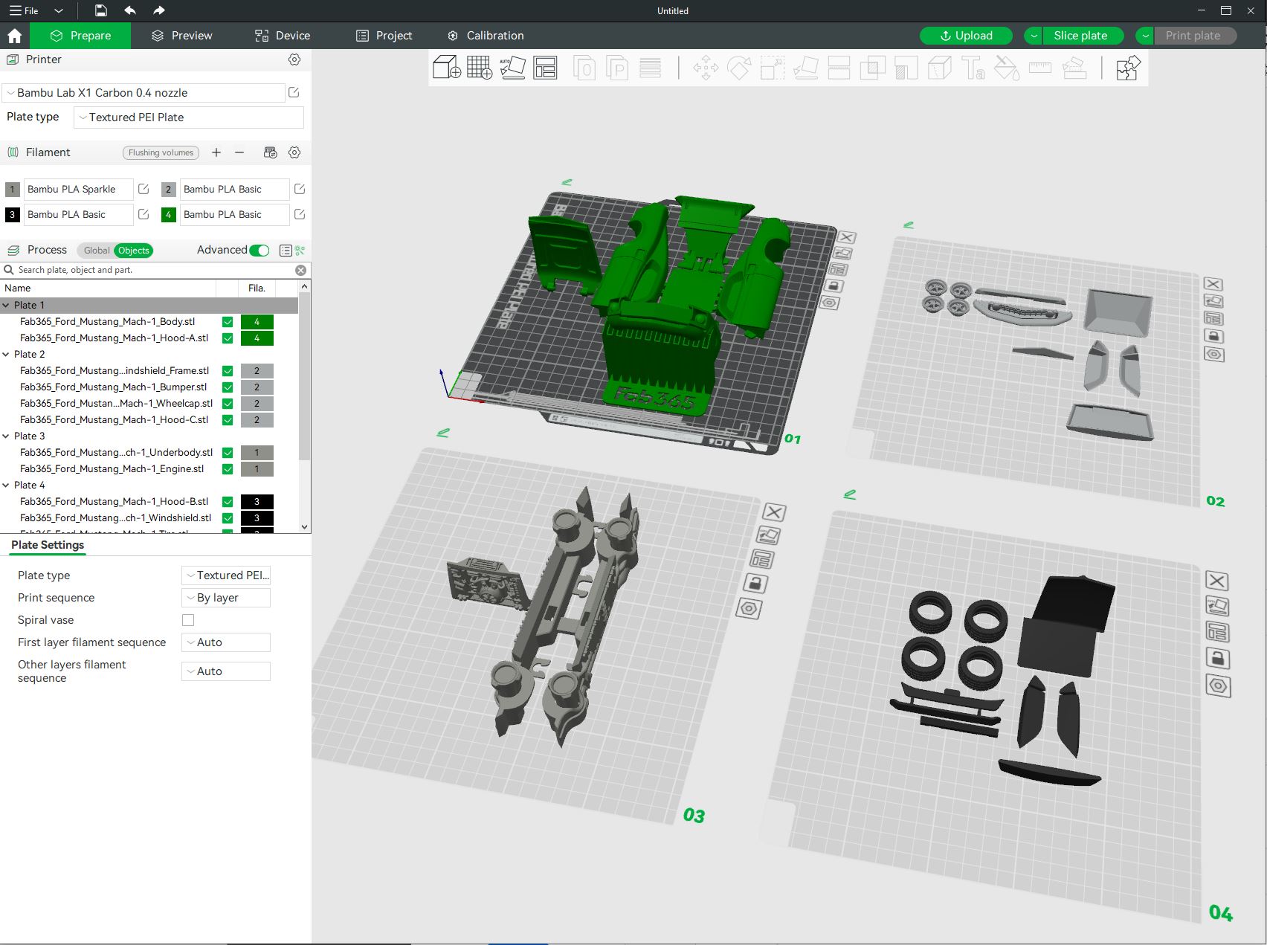The width and height of the screenshot is (1267, 945).
Task: Open the Project tab
Action: click(x=384, y=36)
